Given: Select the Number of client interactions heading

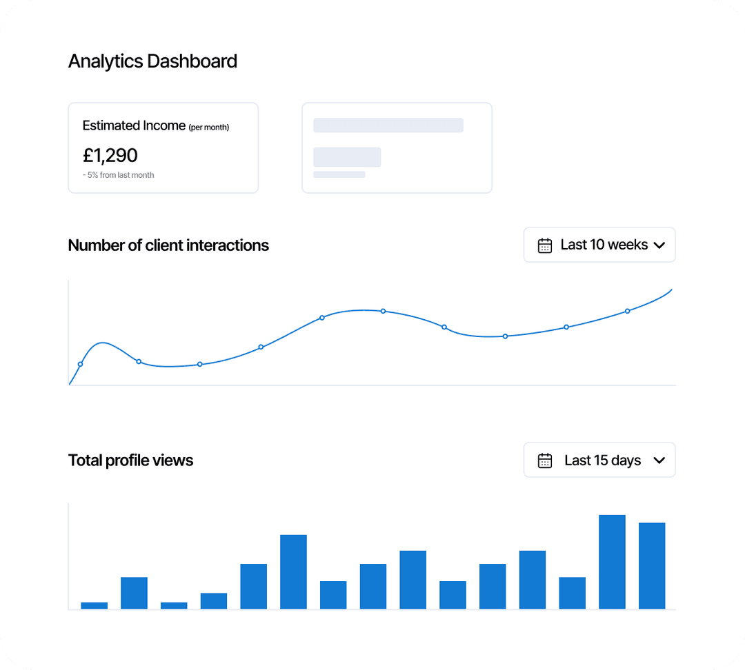Looking at the screenshot, I should tap(168, 245).
